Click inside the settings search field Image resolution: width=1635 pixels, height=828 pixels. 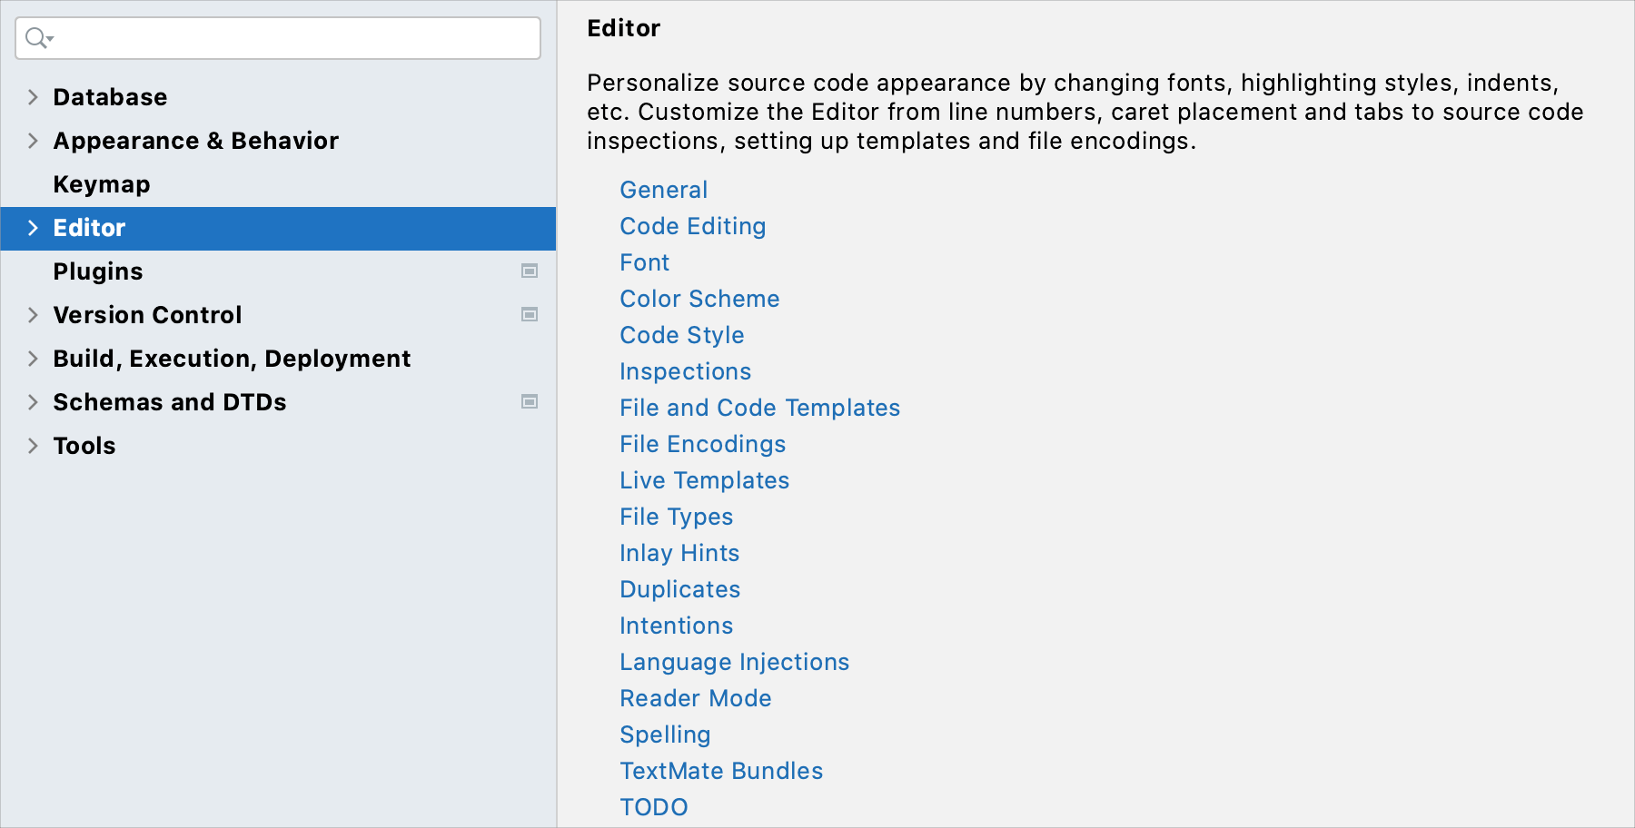(272, 38)
